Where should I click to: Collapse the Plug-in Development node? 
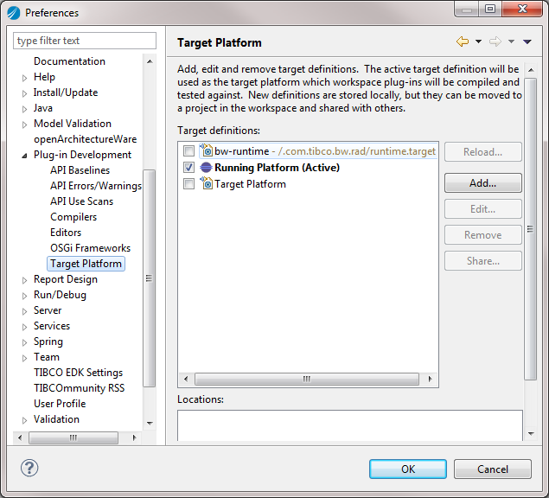pyautogui.click(x=24, y=156)
